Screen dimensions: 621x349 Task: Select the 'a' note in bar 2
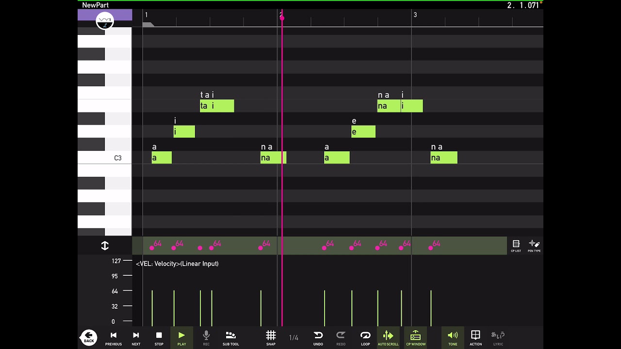tap(337, 158)
